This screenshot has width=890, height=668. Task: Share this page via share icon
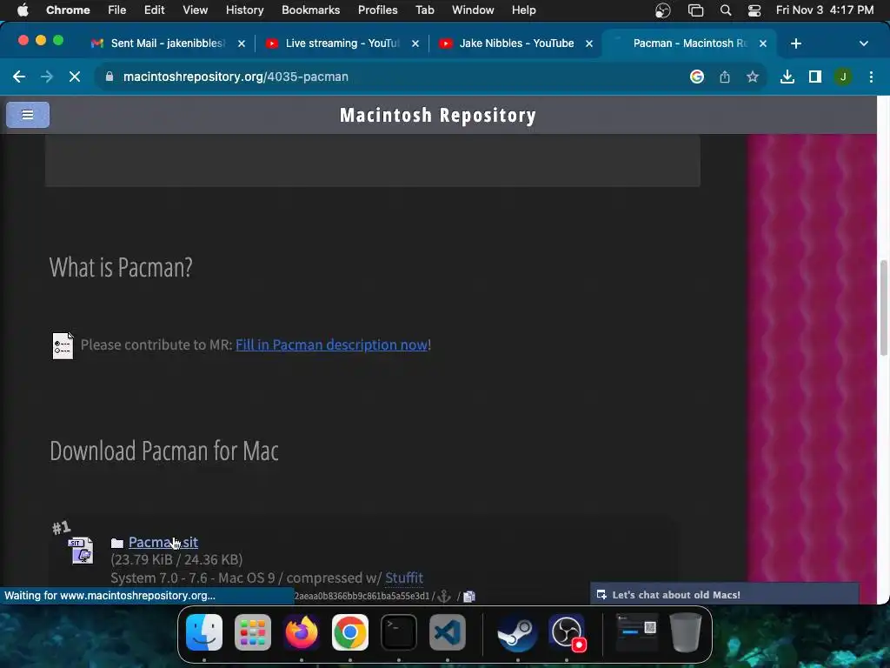(724, 77)
